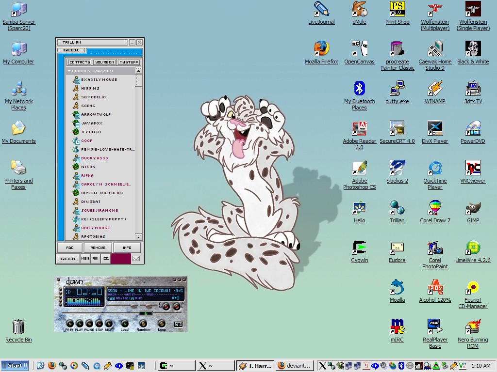Image resolution: width=497 pixels, height=372 pixels.
Task: Click the Load button in Winamp
Action: pos(125,324)
